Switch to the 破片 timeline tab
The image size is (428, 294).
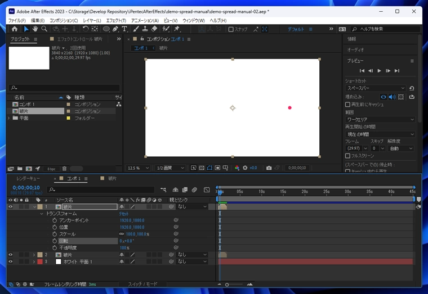tap(113, 178)
